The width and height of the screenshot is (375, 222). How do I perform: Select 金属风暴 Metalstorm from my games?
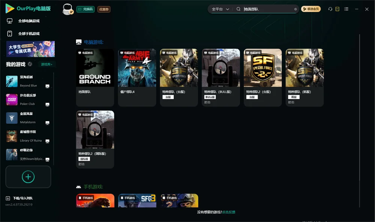(28, 118)
